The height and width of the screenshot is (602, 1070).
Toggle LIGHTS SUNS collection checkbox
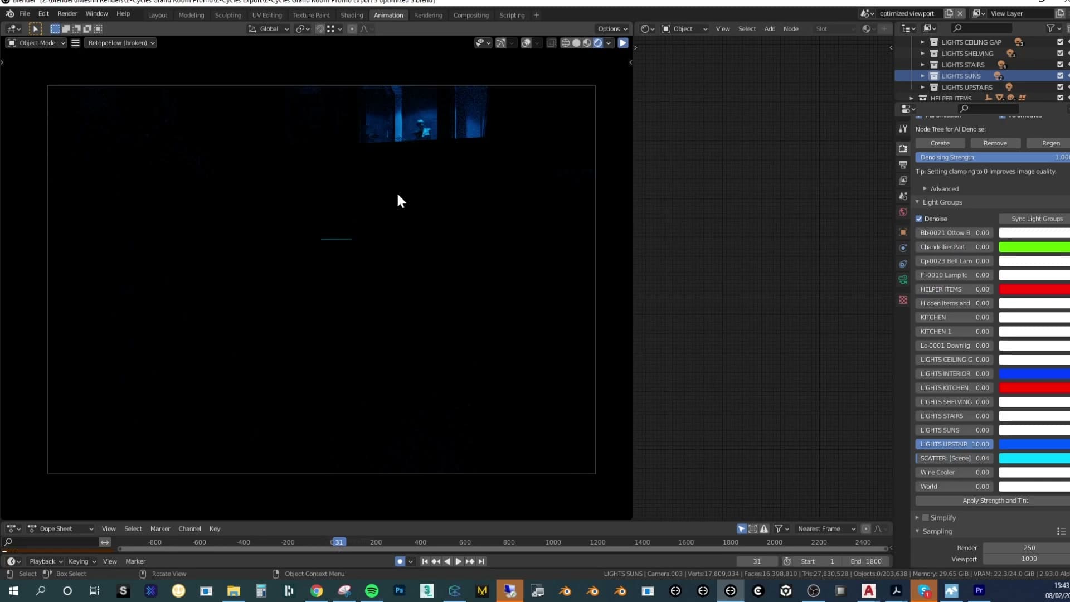click(1060, 76)
